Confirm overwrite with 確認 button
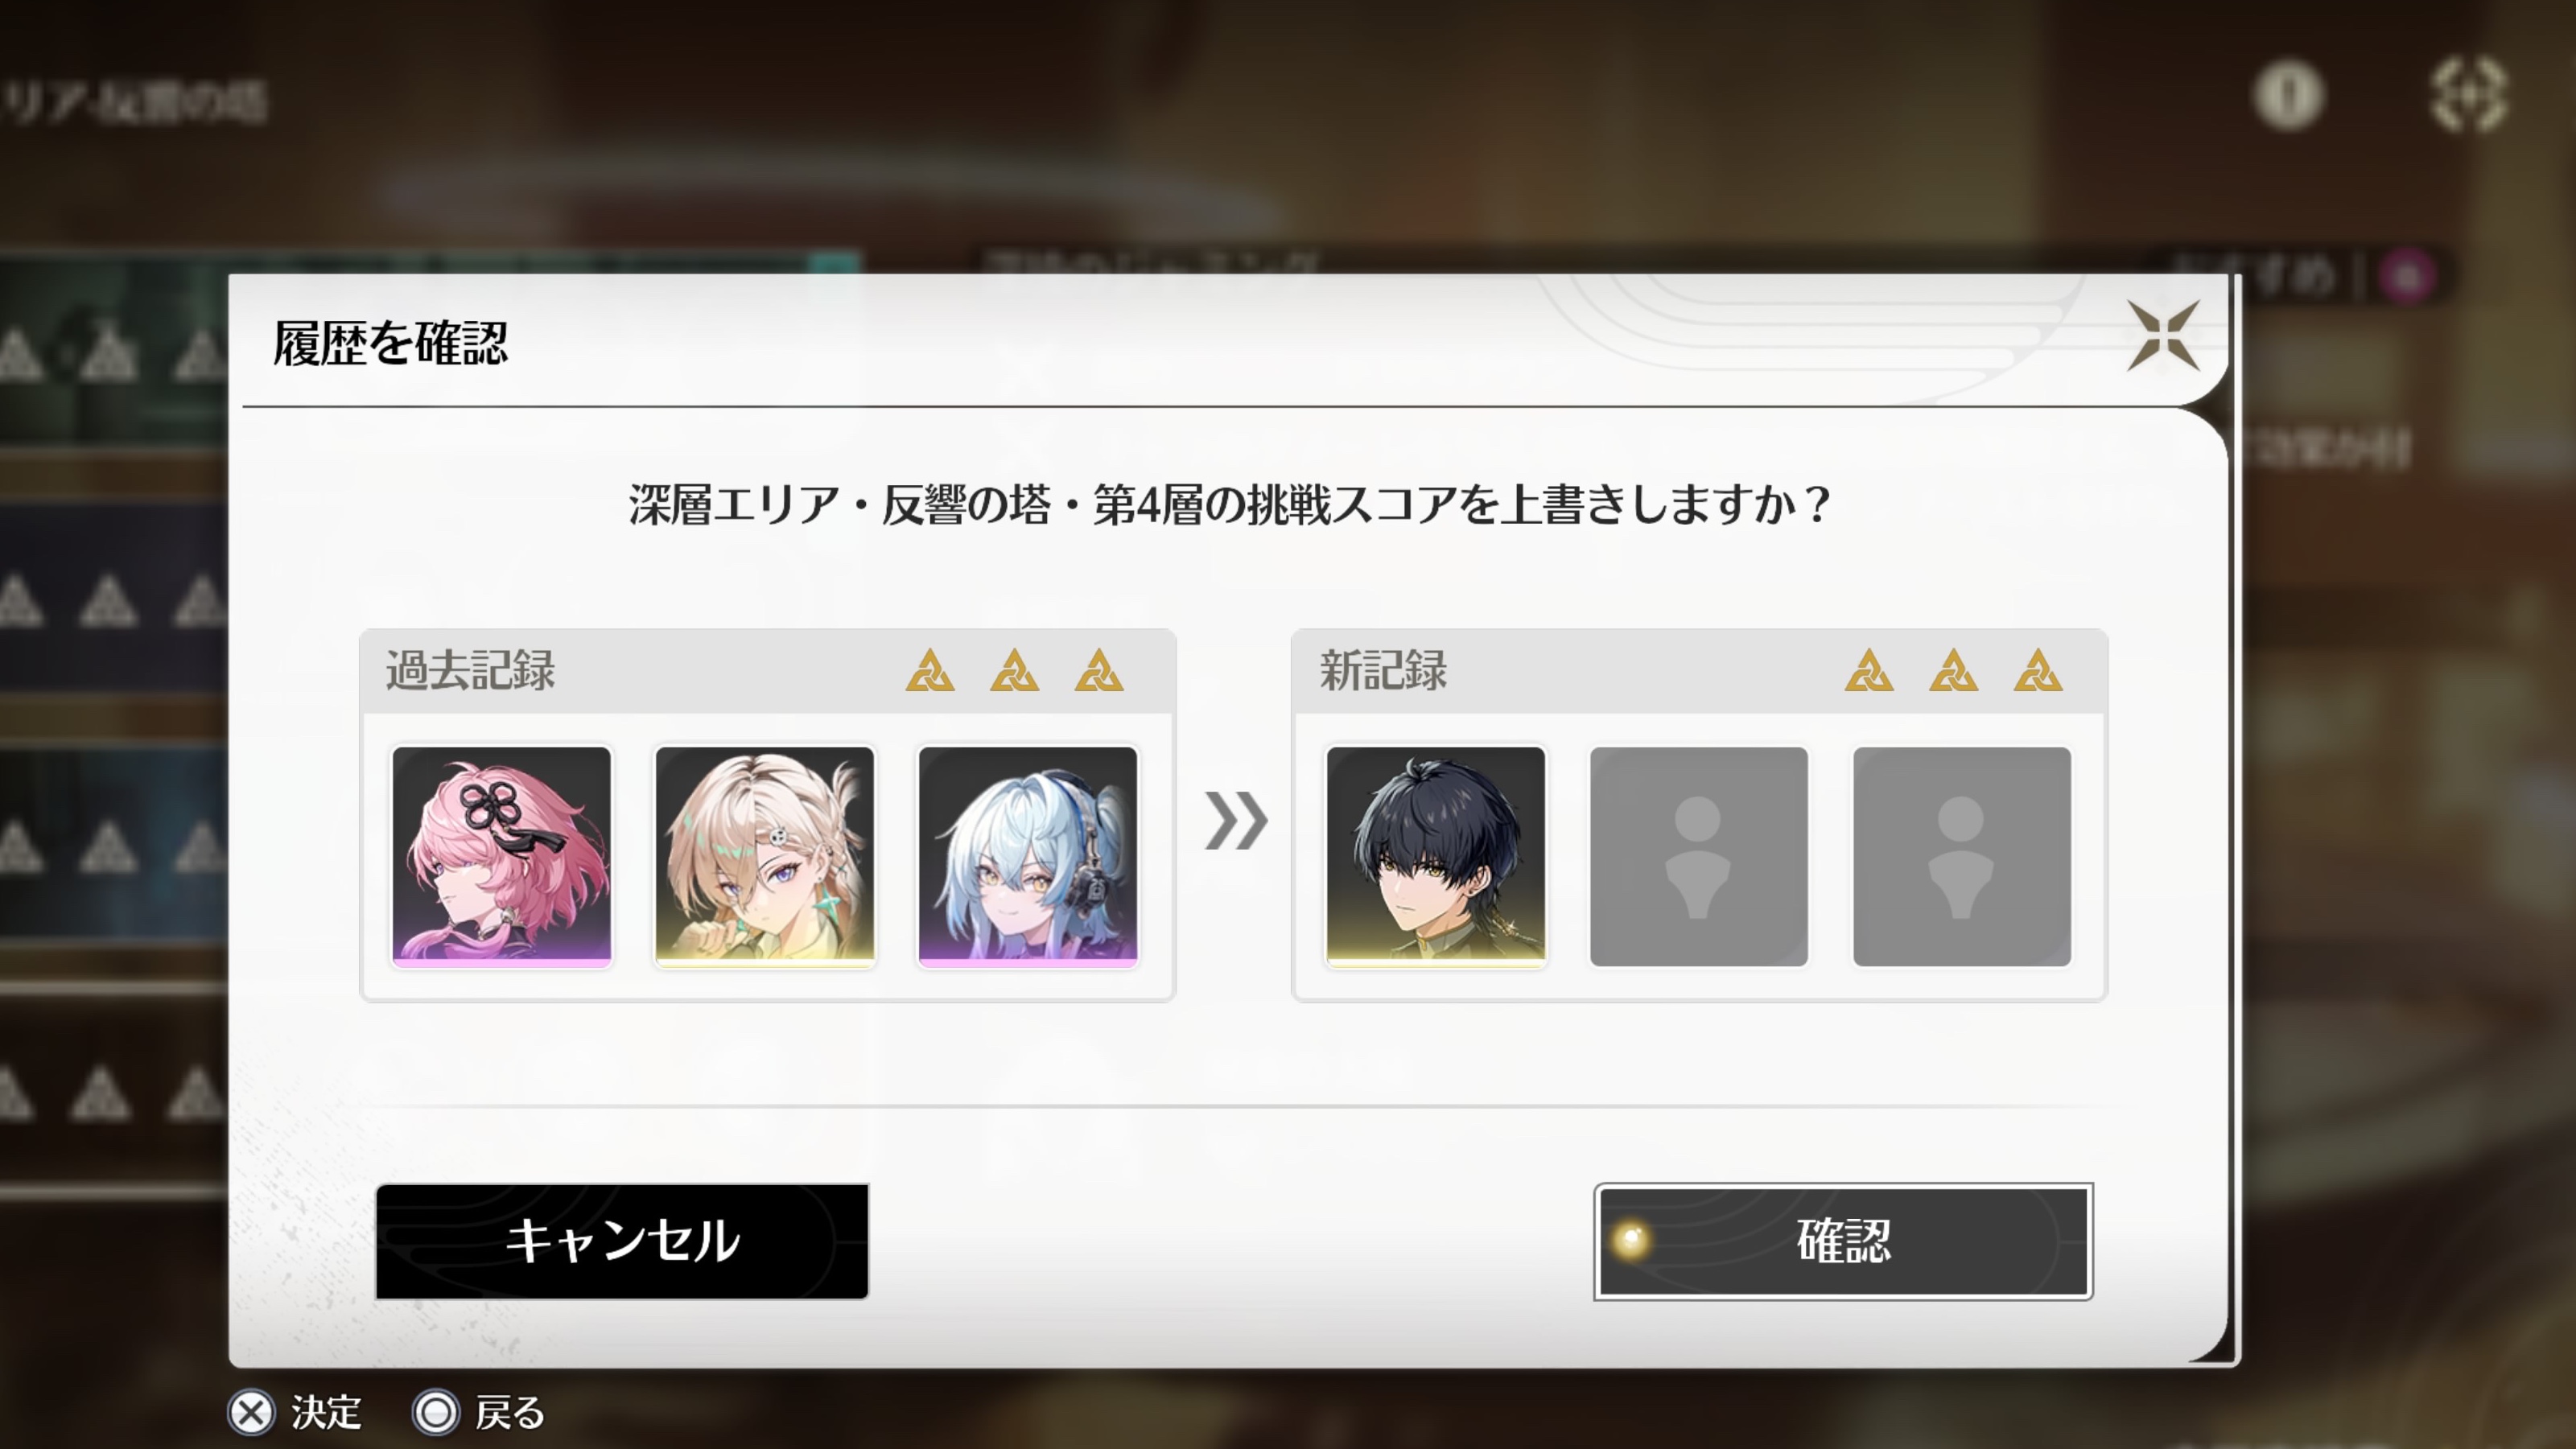Image resolution: width=2576 pixels, height=1449 pixels. pos(1843,1241)
